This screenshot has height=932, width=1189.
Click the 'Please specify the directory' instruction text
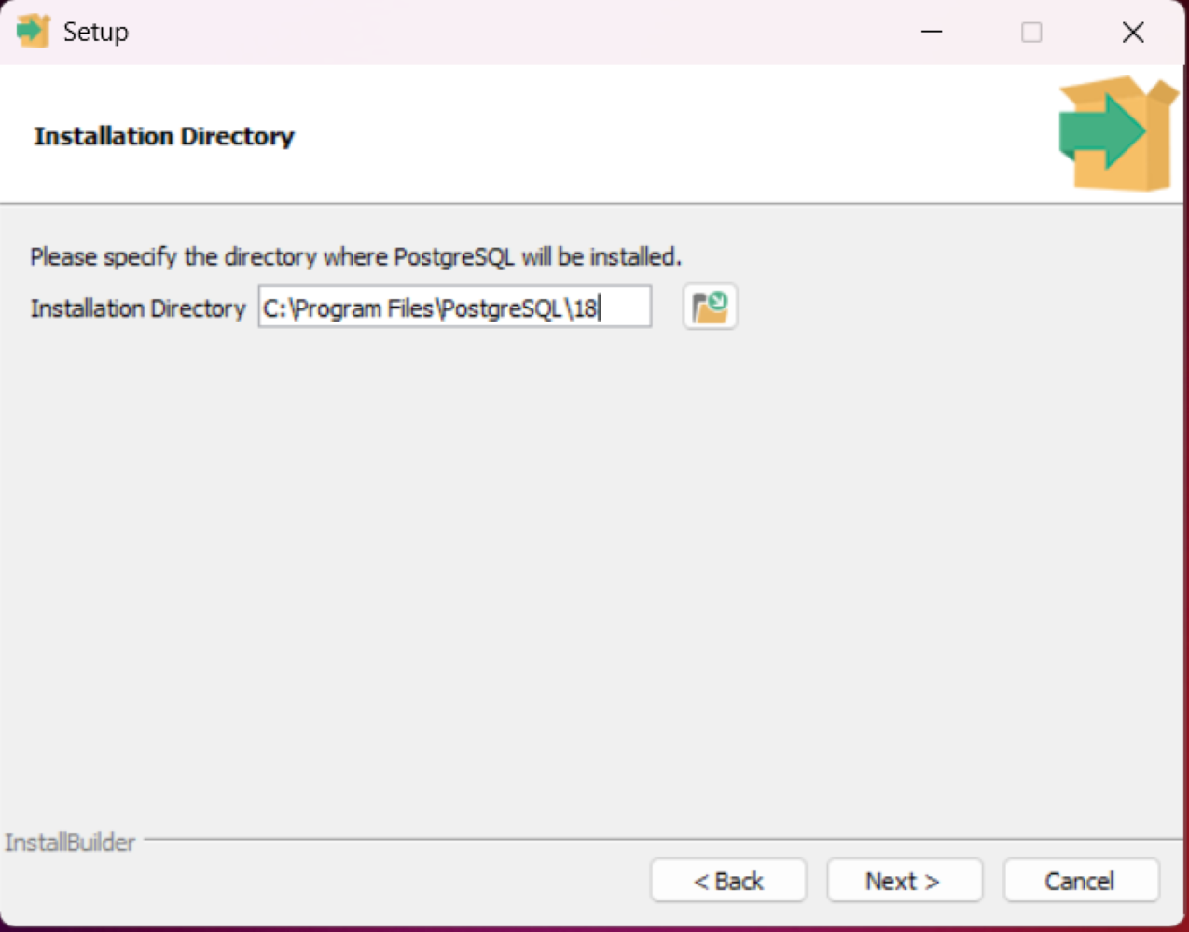click(355, 256)
